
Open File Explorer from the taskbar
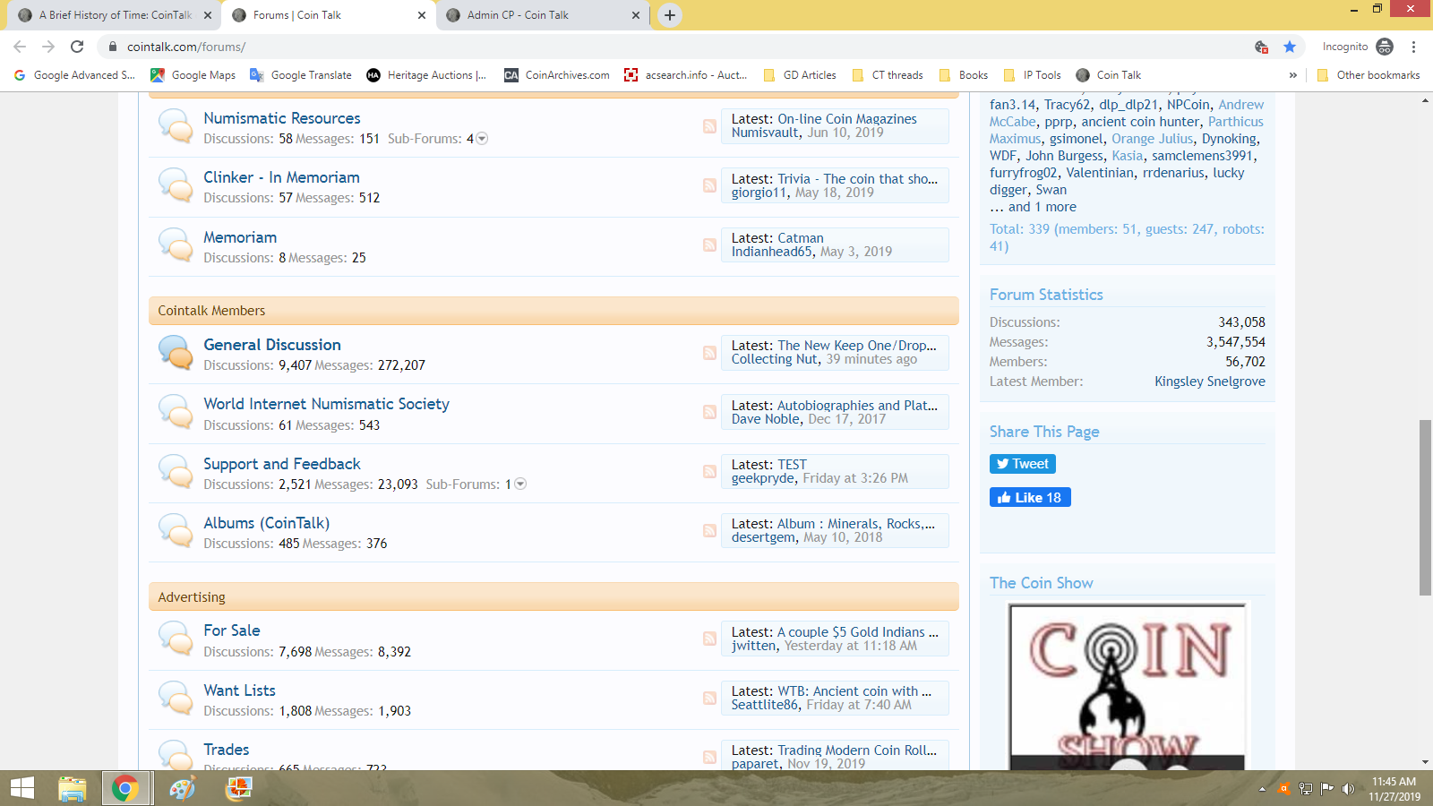(x=72, y=788)
